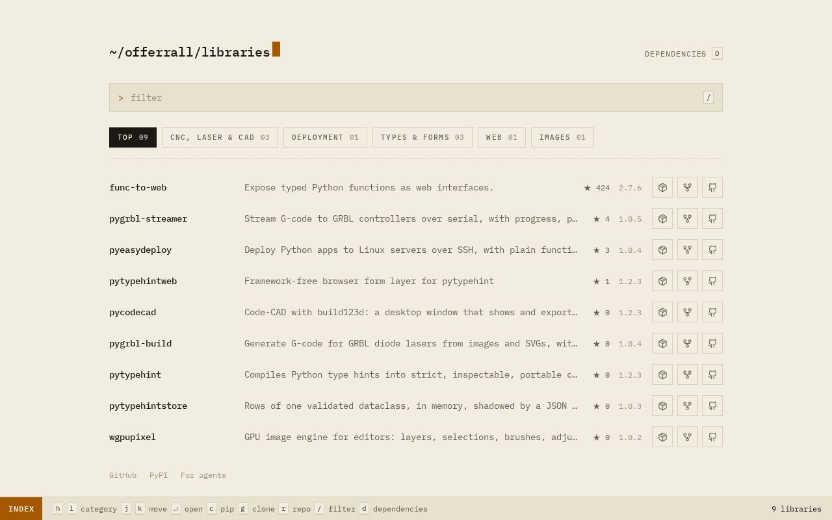Select the TOP 09 category tab

click(133, 137)
